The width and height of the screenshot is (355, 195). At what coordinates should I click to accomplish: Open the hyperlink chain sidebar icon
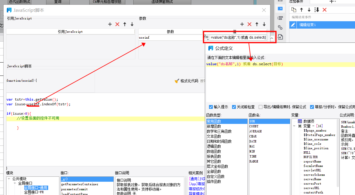click(x=280, y=27)
